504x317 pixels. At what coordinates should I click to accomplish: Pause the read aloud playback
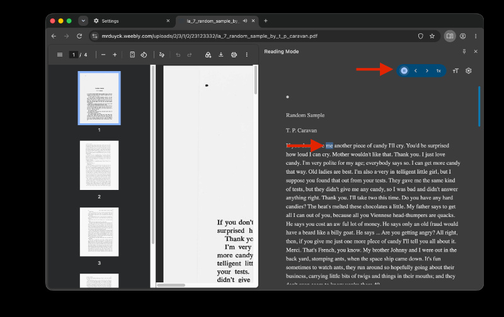pos(404,71)
